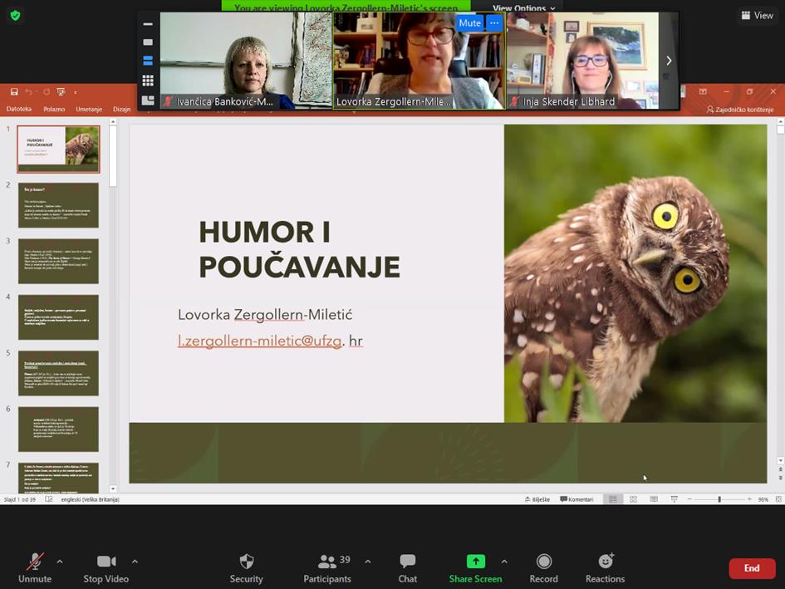Select Inja Skender Libhard's video tile
This screenshot has height=589, width=785.
[582, 61]
